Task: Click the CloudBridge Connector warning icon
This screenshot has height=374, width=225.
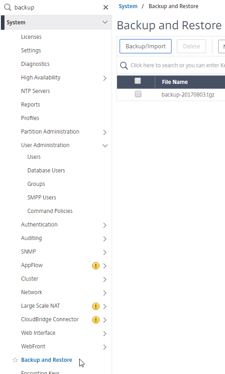Action: pos(95,319)
